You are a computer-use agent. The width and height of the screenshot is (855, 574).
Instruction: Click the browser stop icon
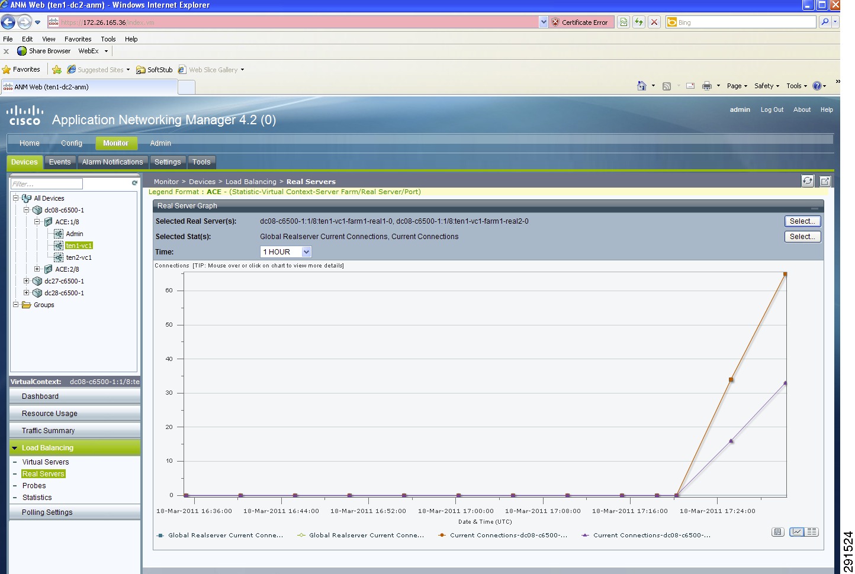click(654, 22)
